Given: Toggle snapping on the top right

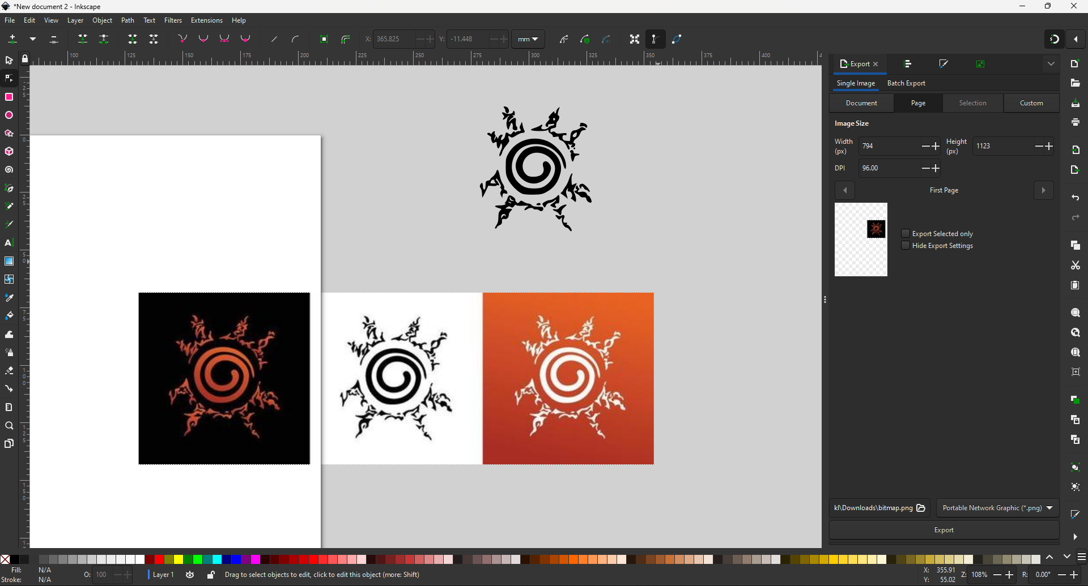Looking at the screenshot, I should point(1054,39).
